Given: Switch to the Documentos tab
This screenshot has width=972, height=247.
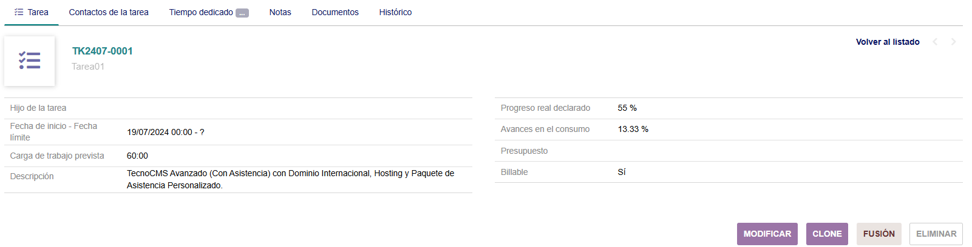Looking at the screenshot, I should pyautogui.click(x=335, y=12).
